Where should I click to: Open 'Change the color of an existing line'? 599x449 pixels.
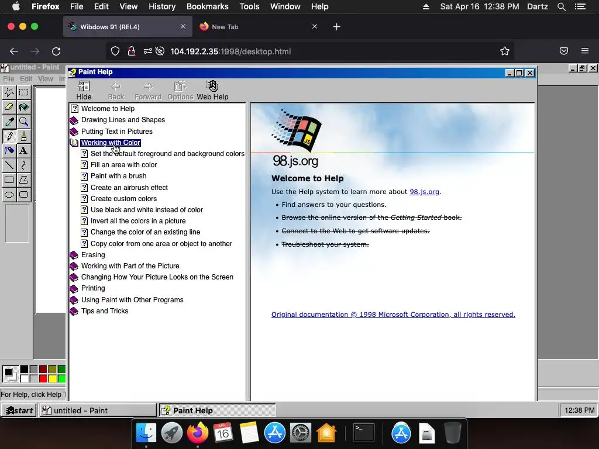[145, 232]
